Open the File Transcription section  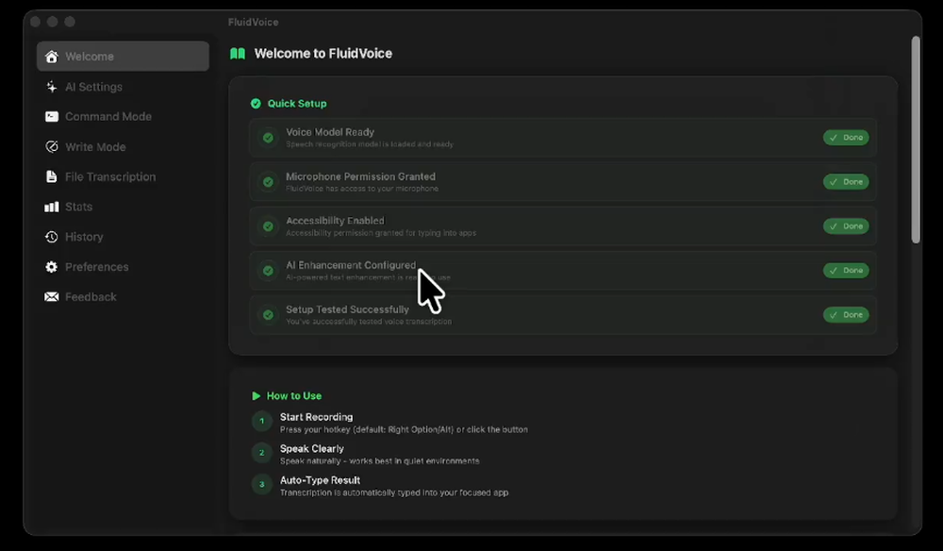[x=110, y=176]
